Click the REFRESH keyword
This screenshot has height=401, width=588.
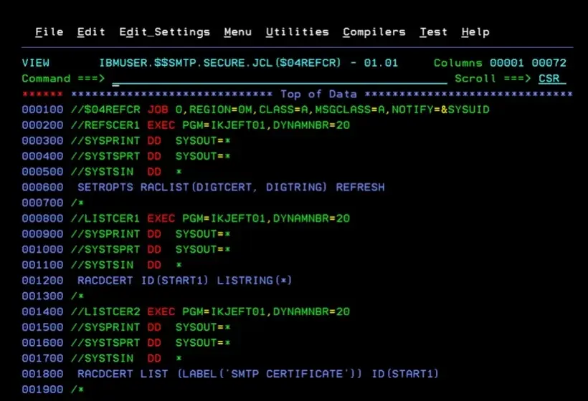[x=361, y=187]
